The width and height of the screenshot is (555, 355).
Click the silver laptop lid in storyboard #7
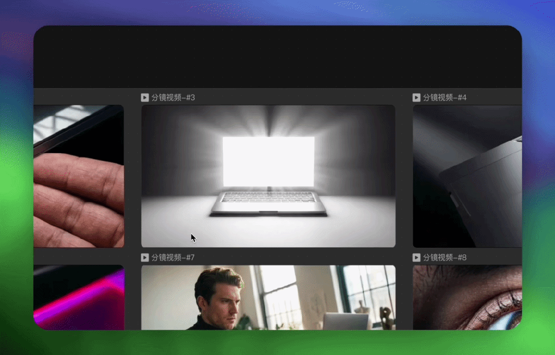click(x=345, y=321)
